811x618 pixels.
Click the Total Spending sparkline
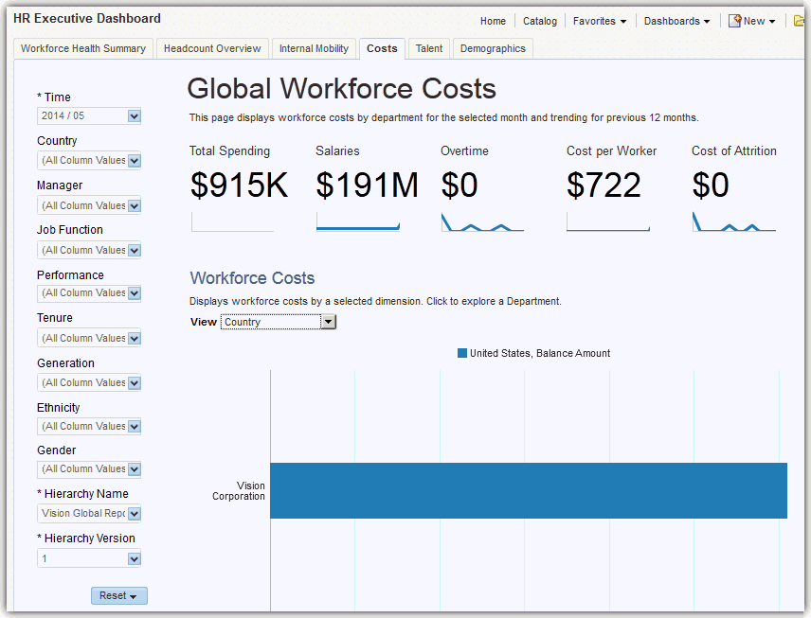click(x=232, y=221)
